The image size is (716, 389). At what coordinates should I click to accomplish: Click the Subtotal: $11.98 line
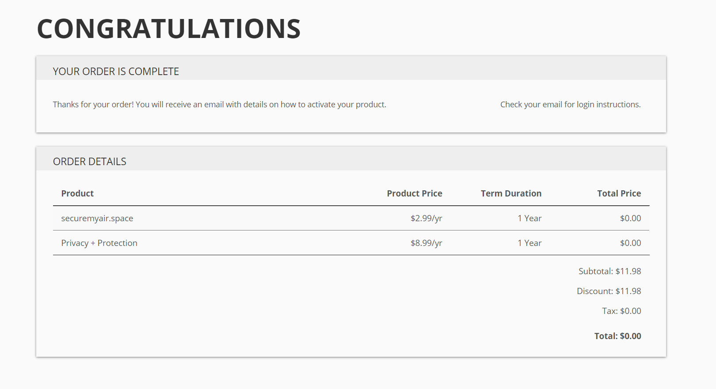point(609,271)
